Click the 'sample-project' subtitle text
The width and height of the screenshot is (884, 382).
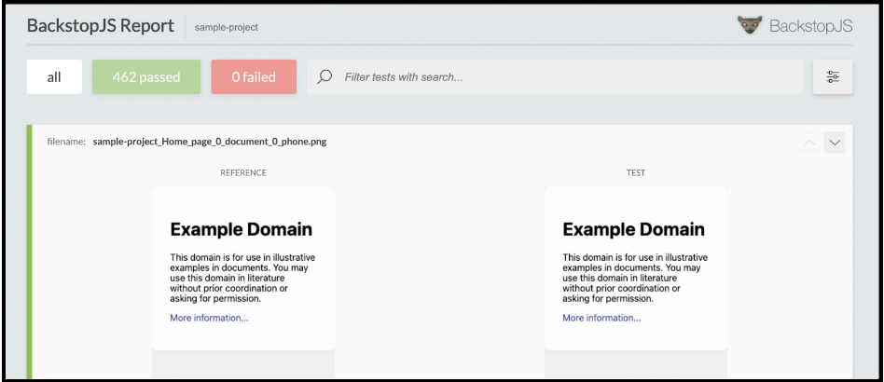[x=226, y=27]
